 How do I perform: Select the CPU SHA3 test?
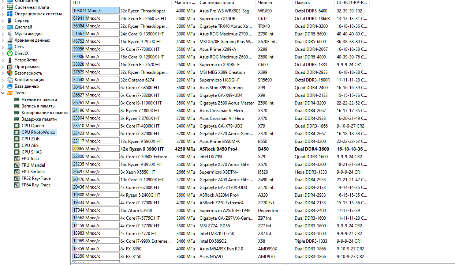(x=31, y=152)
